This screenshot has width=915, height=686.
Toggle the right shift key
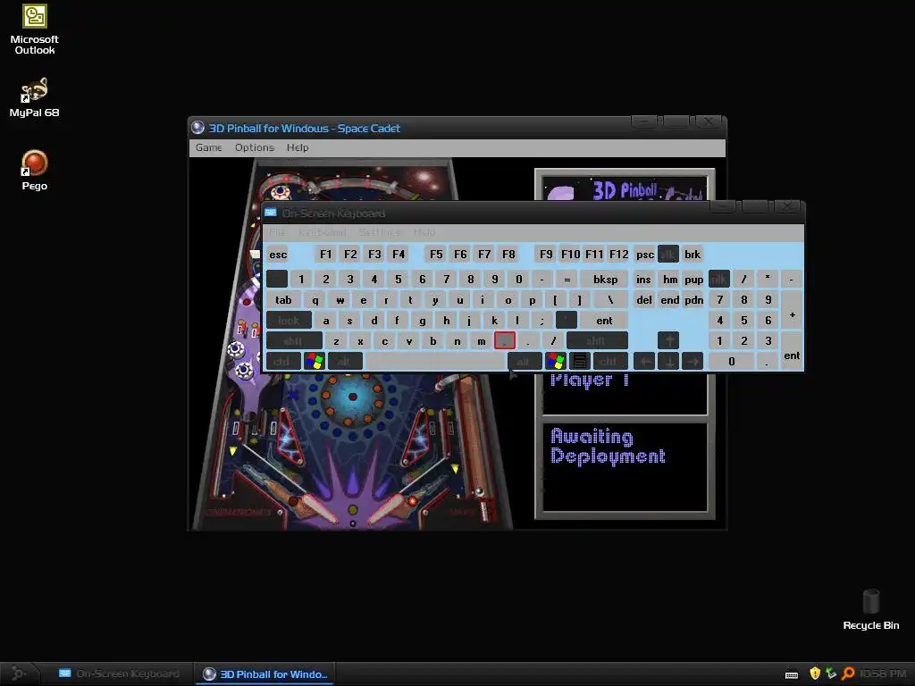tap(596, 340)
